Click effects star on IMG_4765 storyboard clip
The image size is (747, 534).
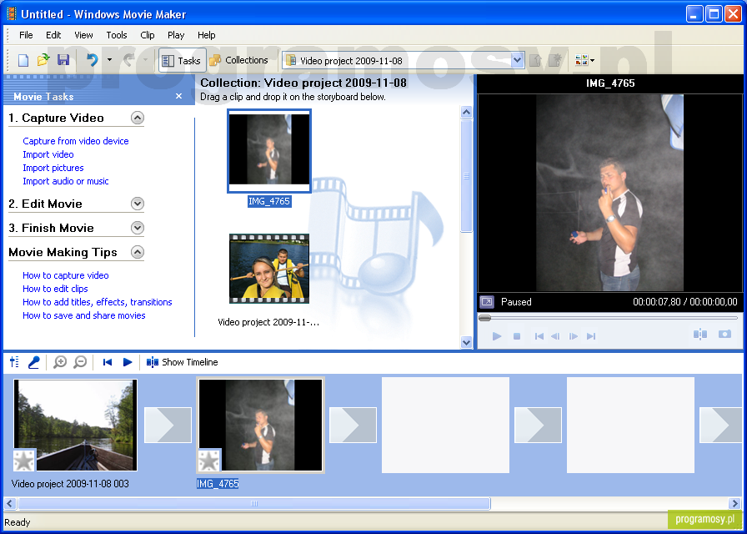coord(209,460)
